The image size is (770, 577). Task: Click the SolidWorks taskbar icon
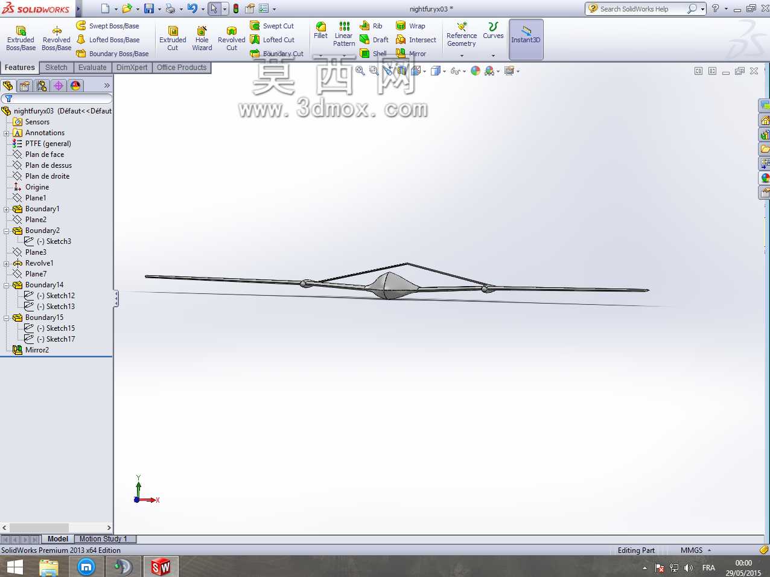161,567
